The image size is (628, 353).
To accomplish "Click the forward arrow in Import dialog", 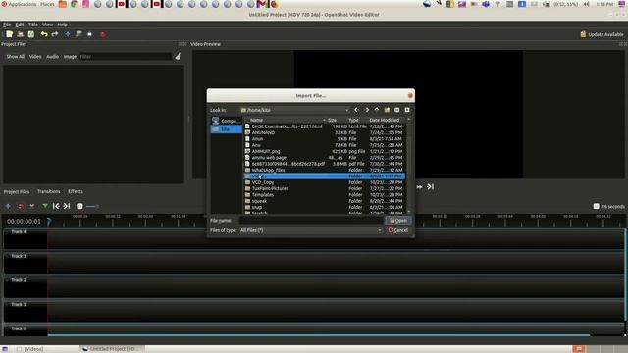I will (x=366, y=110).
